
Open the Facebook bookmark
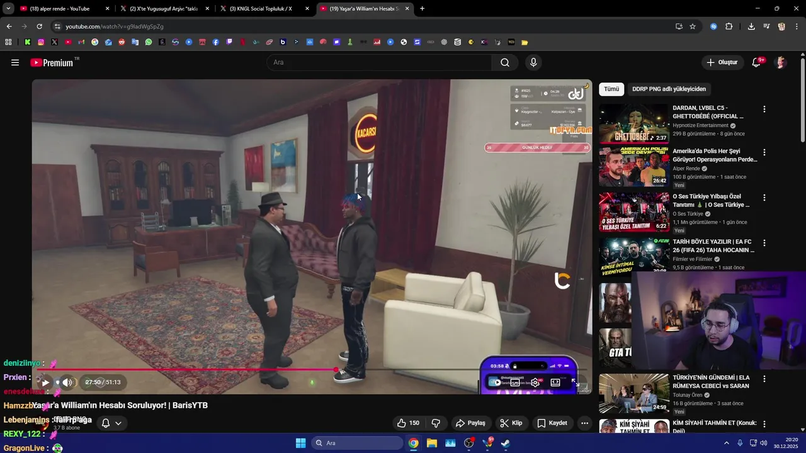click(216, 42)
